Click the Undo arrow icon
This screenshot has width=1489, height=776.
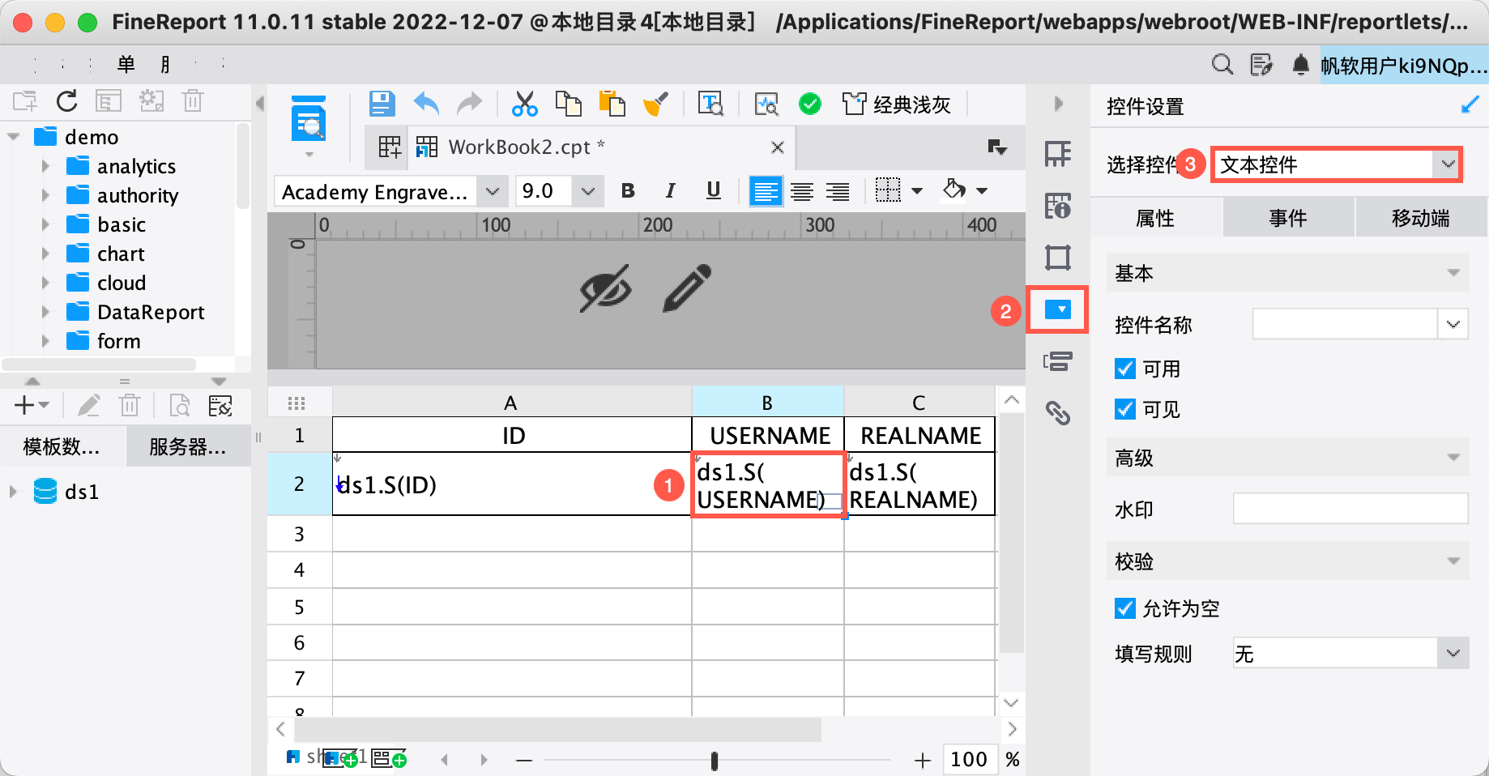[x=426, y=104]
